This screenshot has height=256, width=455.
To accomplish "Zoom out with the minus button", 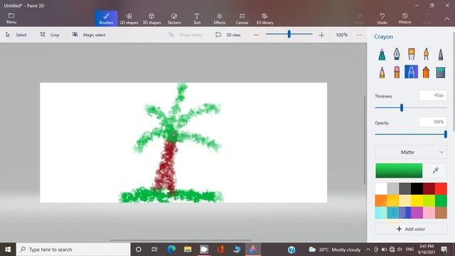I will [x=256, y=35].
